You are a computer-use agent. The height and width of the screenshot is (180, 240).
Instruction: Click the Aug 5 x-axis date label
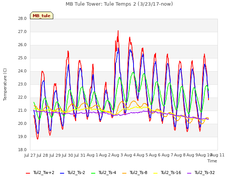[142, 155]
